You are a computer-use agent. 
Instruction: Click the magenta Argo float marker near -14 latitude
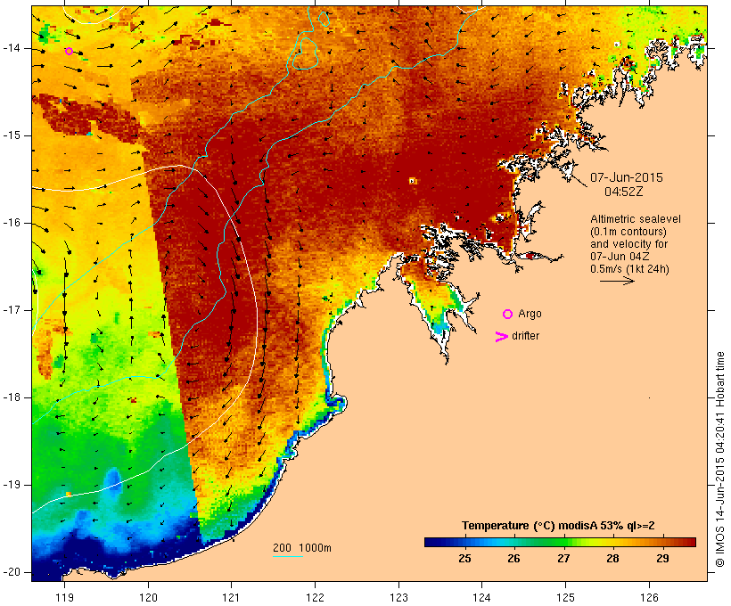(69, 52)
